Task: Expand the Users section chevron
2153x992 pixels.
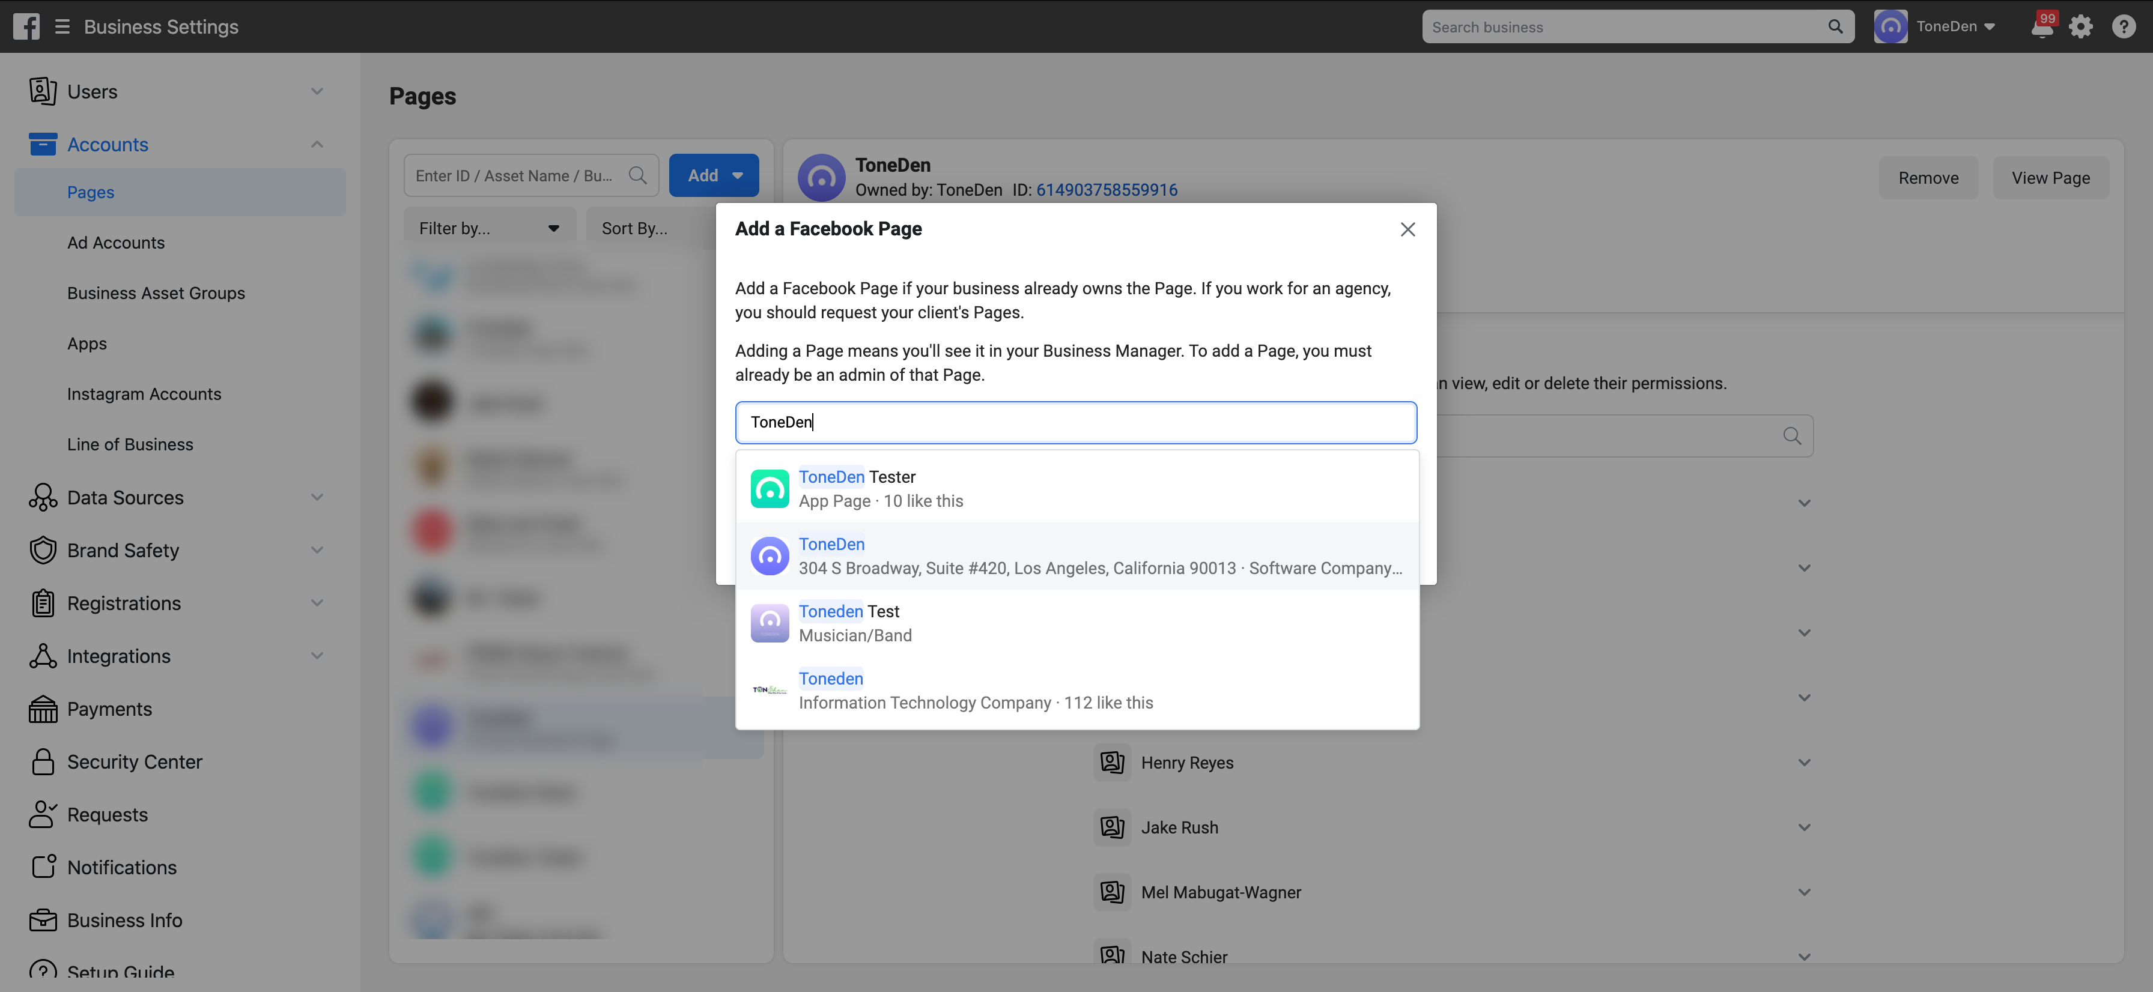Action: click(x=317, y=91)
